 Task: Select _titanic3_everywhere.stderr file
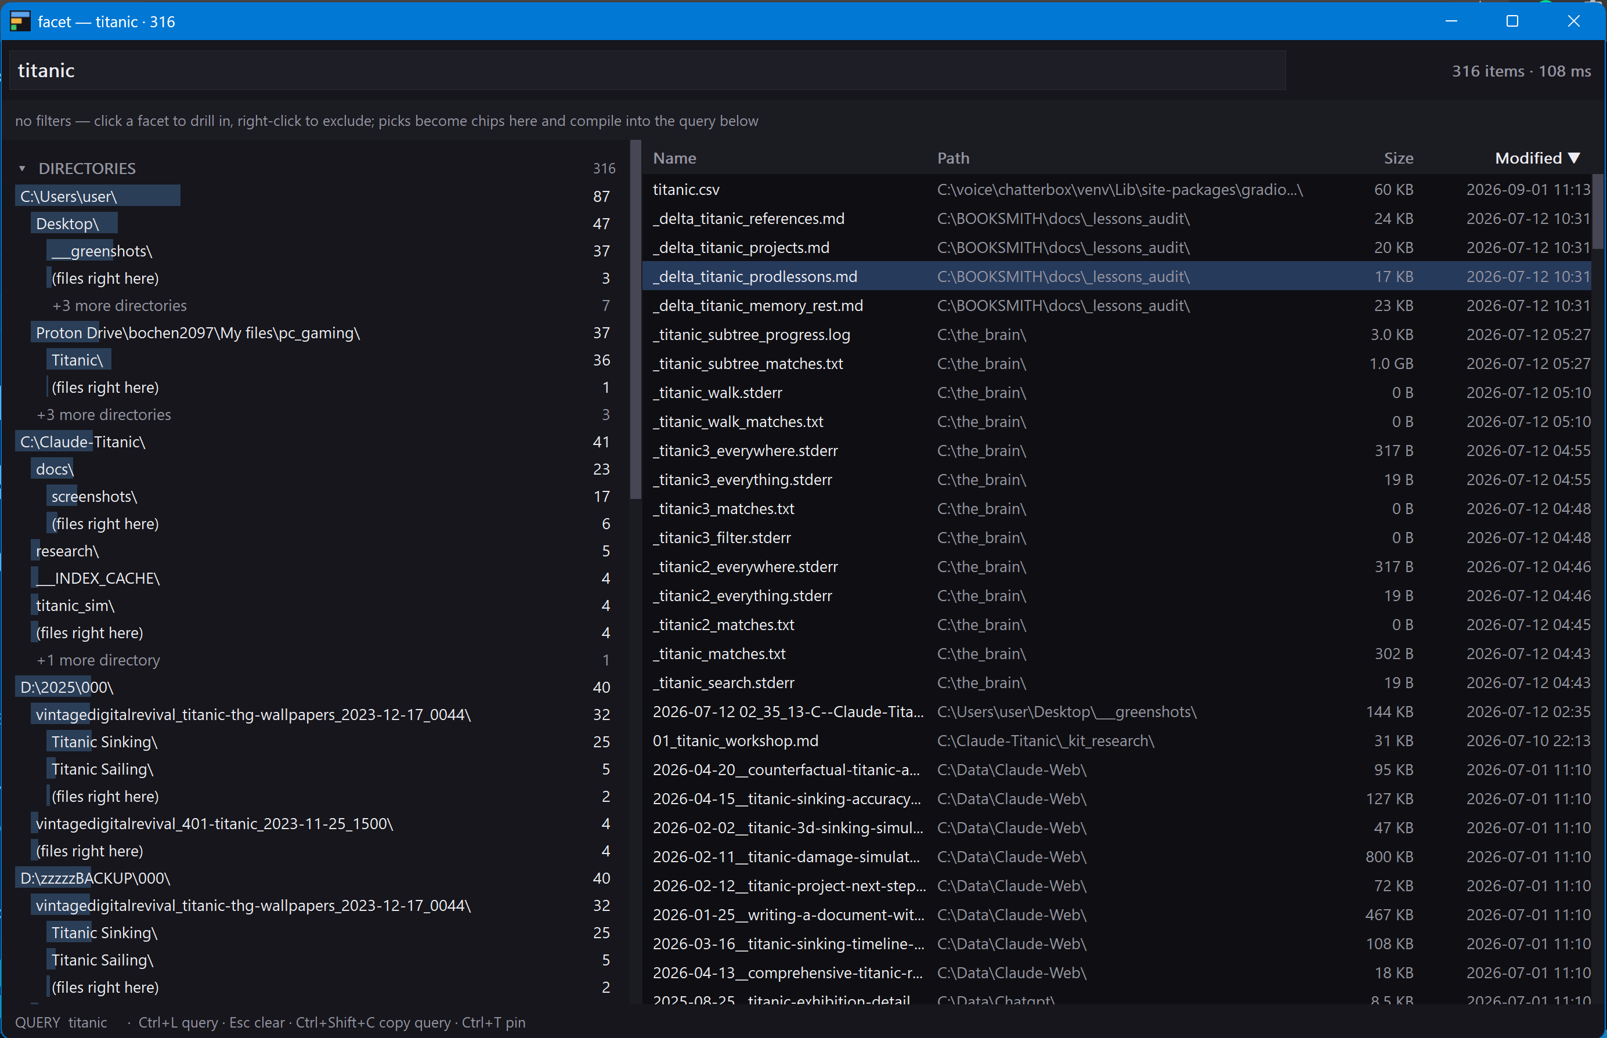1117,450
